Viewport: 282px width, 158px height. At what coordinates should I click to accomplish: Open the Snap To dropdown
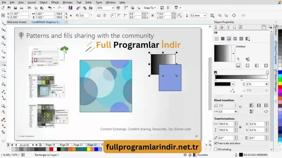[x=150, y=8]
